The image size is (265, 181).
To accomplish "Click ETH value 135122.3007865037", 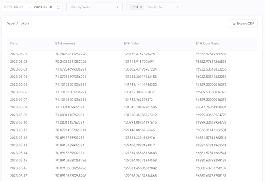I will pos(139,92).
